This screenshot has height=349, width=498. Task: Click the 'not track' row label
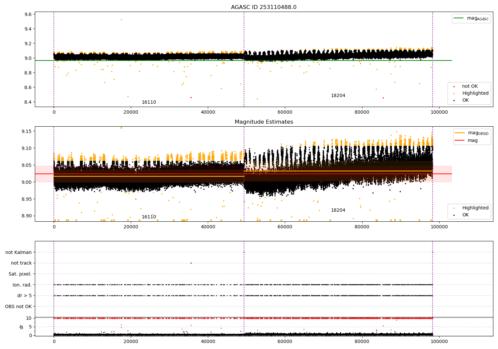[x=21, y=263]
